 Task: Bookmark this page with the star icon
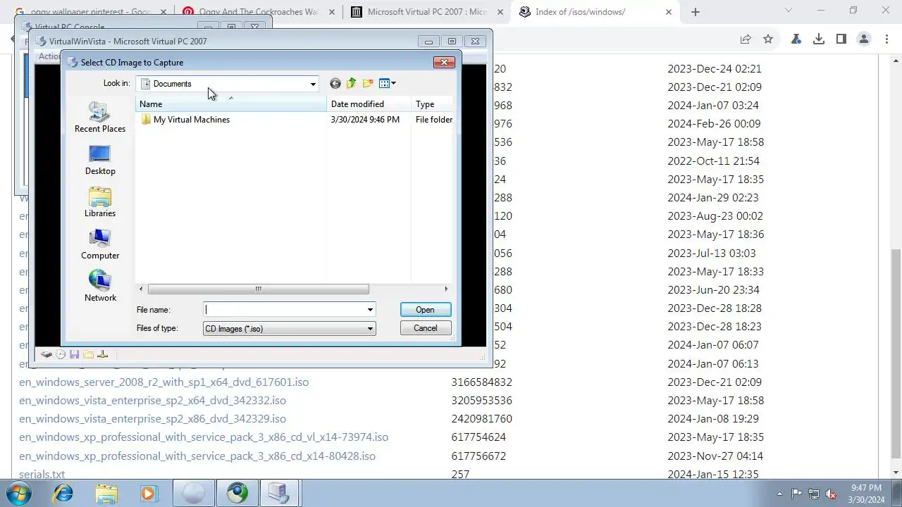768,39
